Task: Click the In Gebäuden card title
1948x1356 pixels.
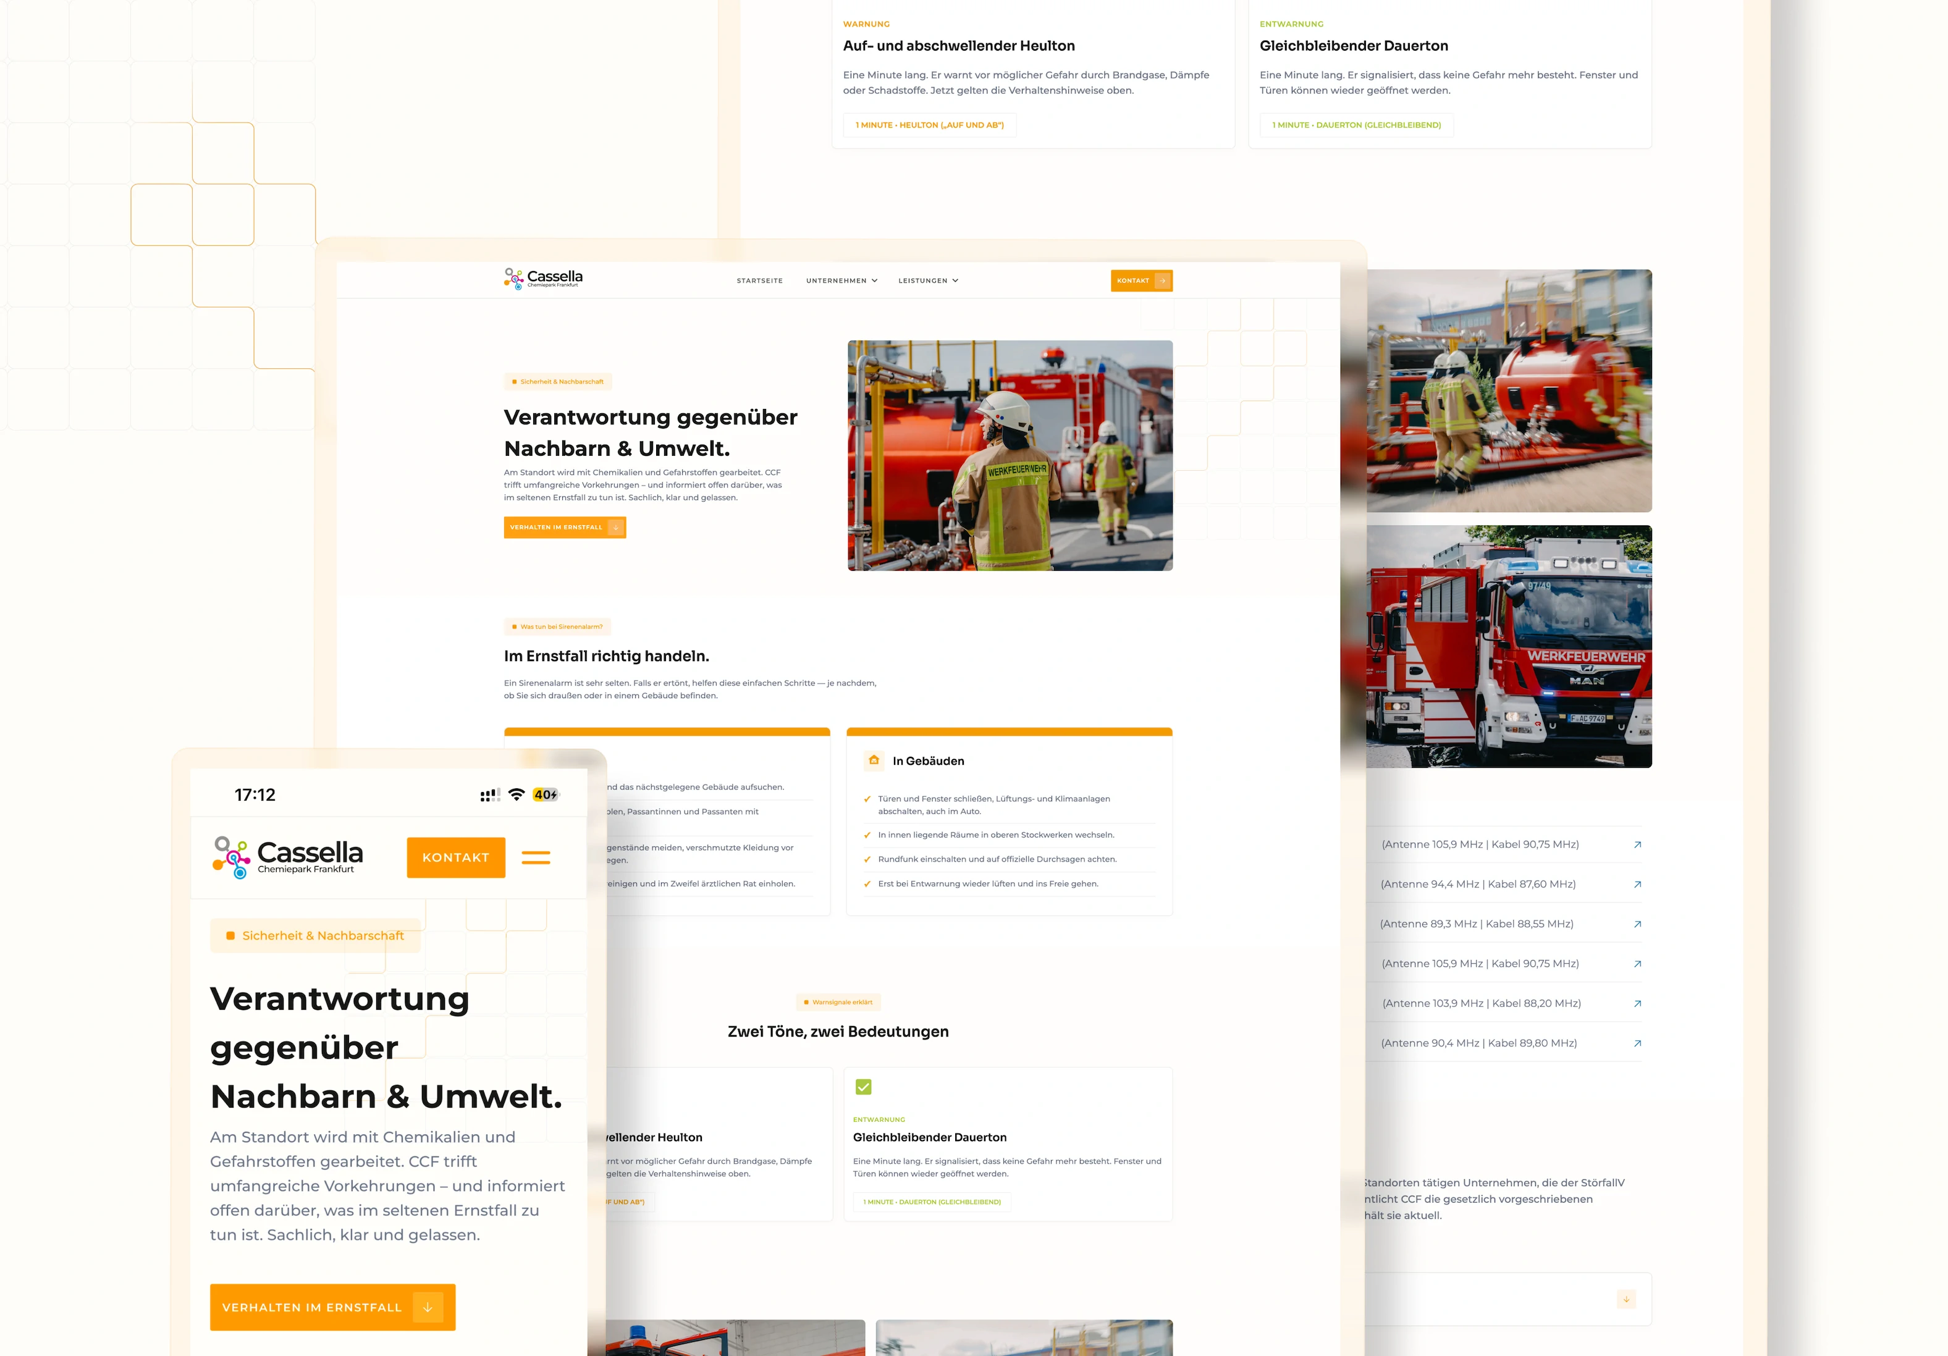Action: click(928, 761)
